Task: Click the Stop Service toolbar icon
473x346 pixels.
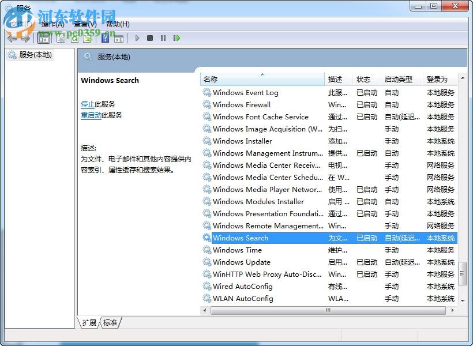Action: tap(151, 38)
